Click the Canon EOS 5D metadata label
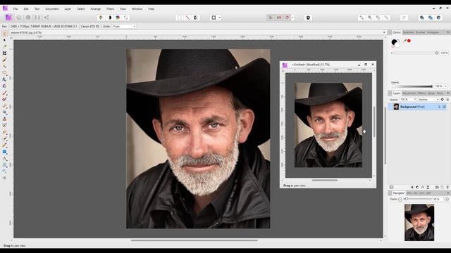 pyautogui.click(x=90, y=27)
